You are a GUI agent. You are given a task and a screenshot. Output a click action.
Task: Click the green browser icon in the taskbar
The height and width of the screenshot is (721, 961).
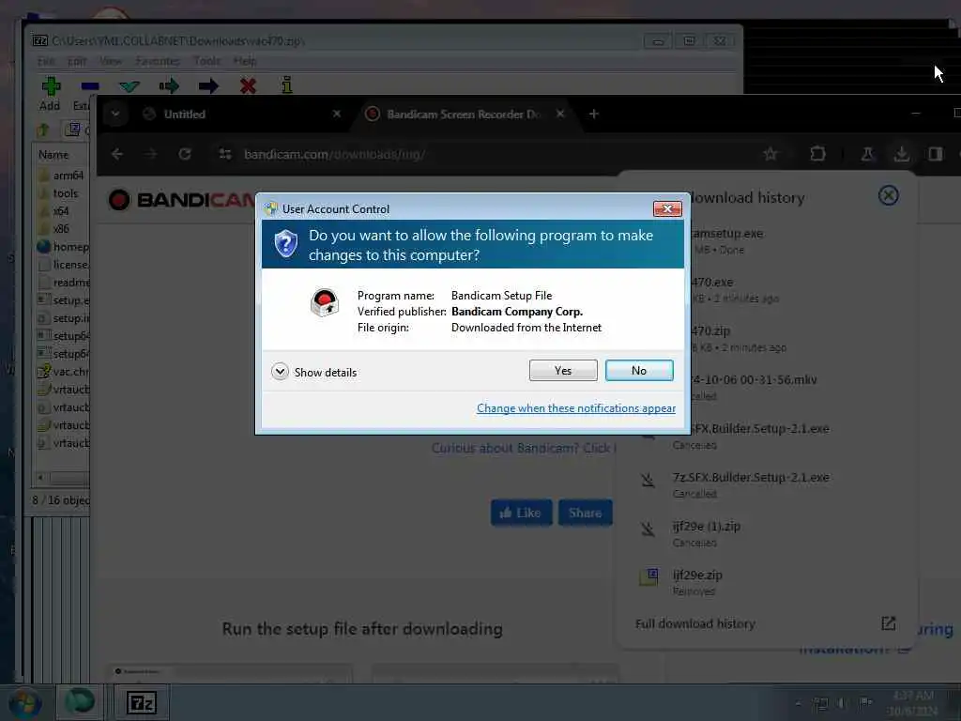point(80,702)
